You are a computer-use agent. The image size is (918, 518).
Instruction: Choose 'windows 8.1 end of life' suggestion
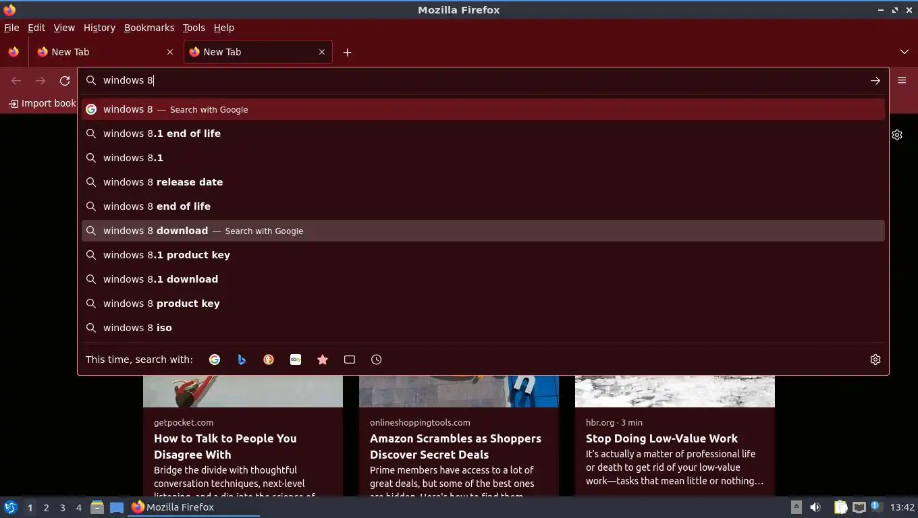click(x=483, y=134)
